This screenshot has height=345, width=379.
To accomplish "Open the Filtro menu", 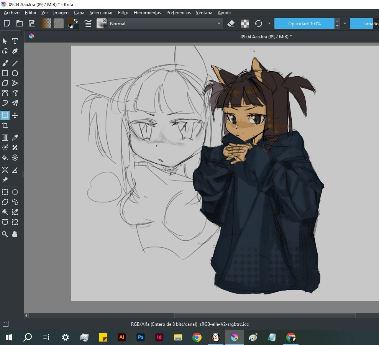I will [123, 13].
